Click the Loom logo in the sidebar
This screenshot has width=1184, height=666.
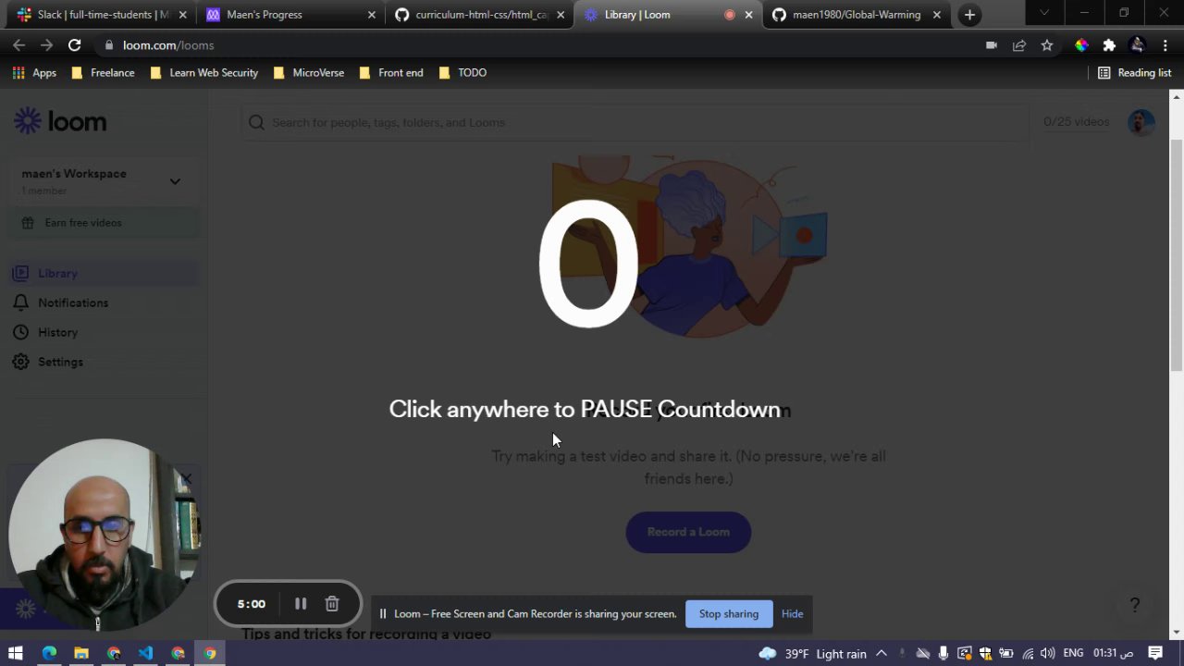pyautogui.click(x=60, y=121)
